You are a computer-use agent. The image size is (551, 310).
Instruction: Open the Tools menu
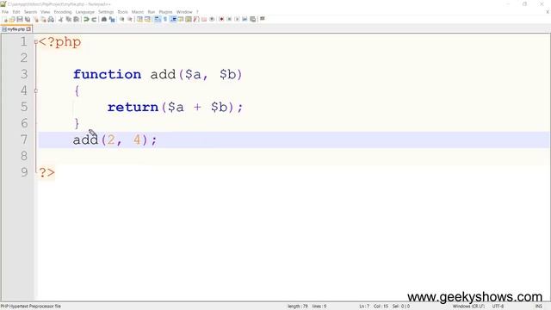coord(122,12)
